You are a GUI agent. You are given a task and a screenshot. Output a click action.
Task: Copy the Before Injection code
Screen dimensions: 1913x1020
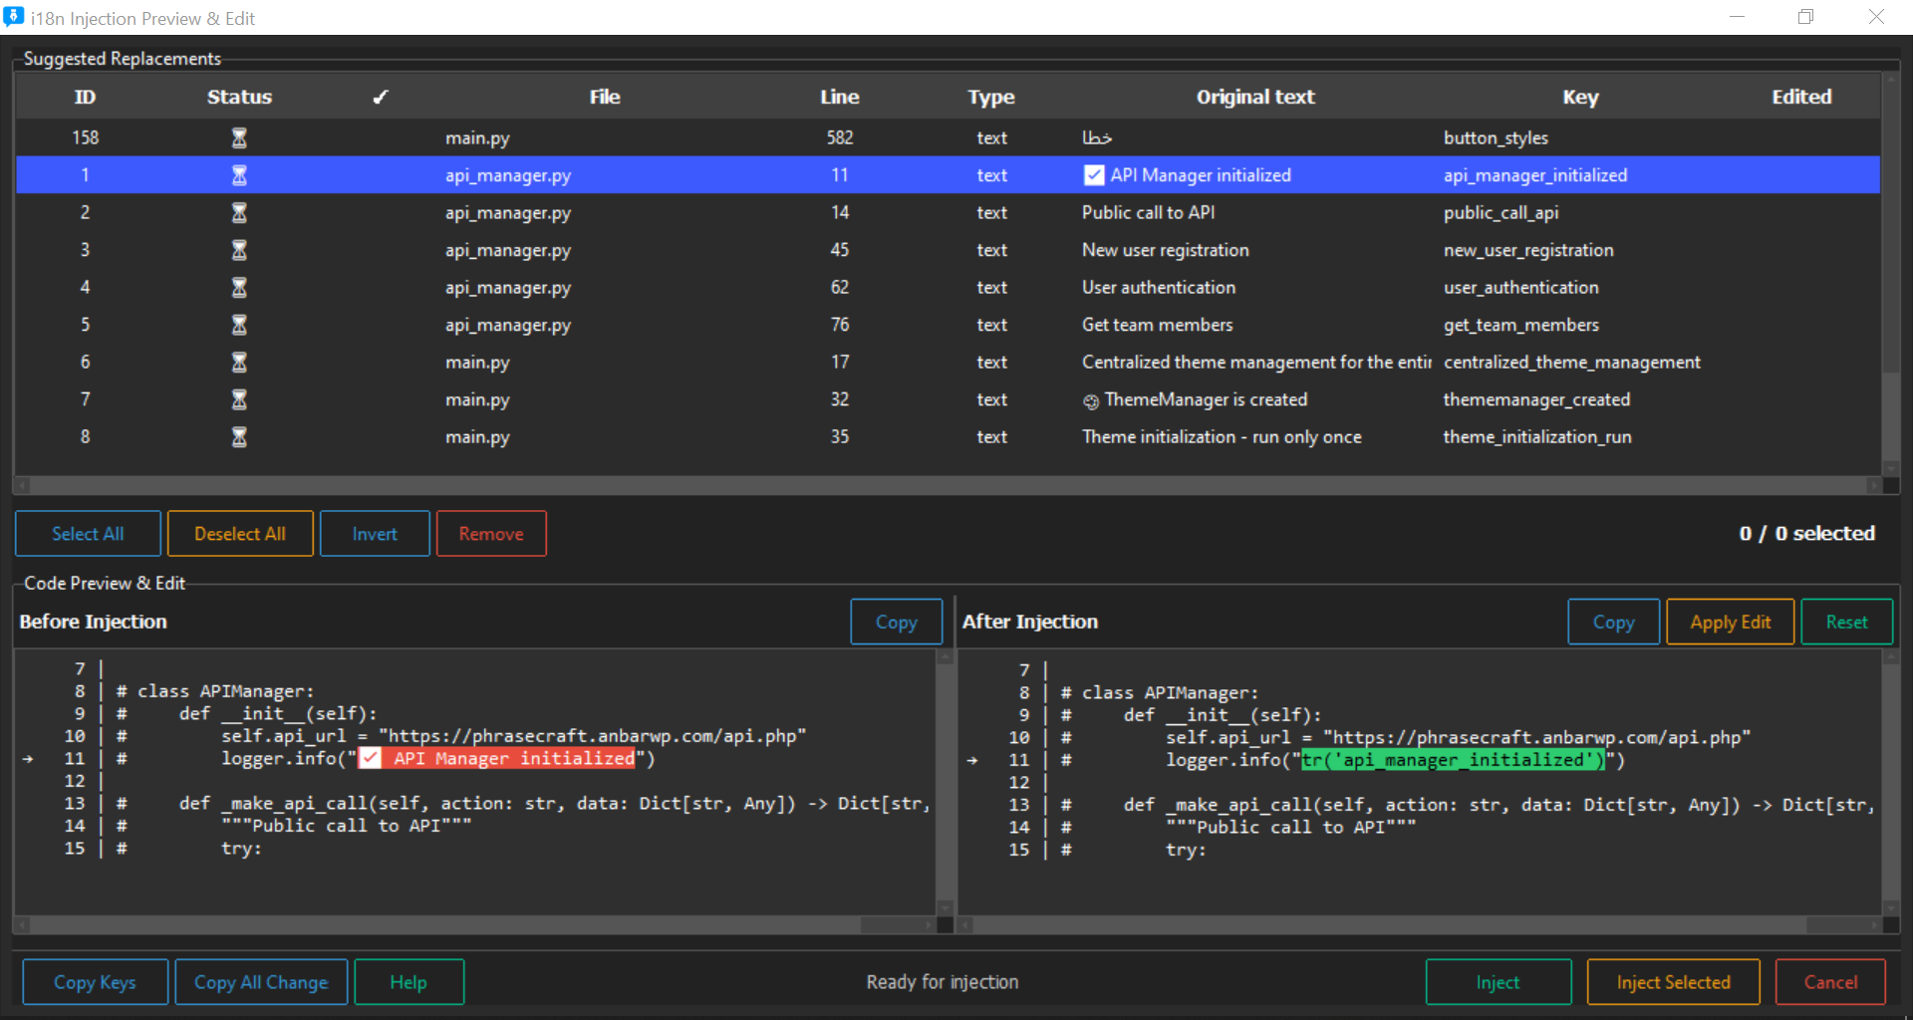(x=896, y=622)
